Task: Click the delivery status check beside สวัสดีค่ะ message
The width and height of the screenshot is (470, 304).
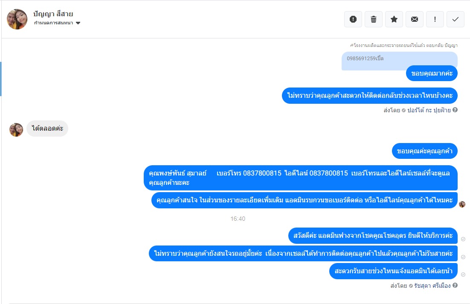Action: pyautogui.click(x=463, y=239)
